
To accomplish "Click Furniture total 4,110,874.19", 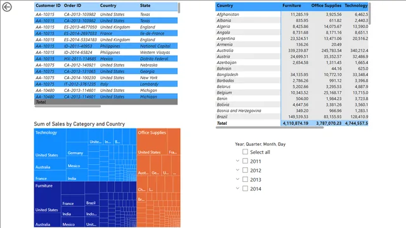I will point(296,123).
